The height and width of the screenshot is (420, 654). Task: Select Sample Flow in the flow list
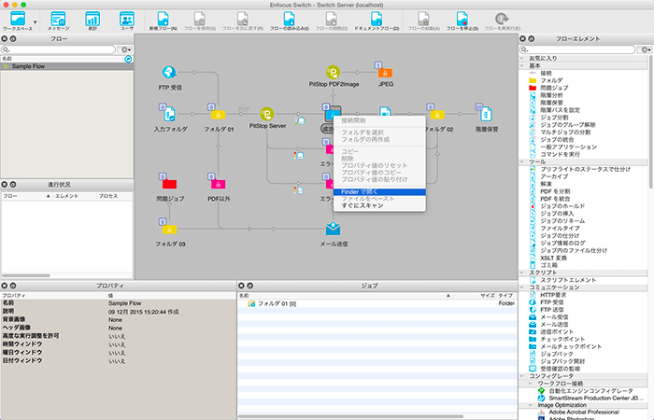tap(66, 66)
